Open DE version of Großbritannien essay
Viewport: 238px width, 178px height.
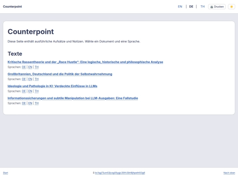pos(24,79)
